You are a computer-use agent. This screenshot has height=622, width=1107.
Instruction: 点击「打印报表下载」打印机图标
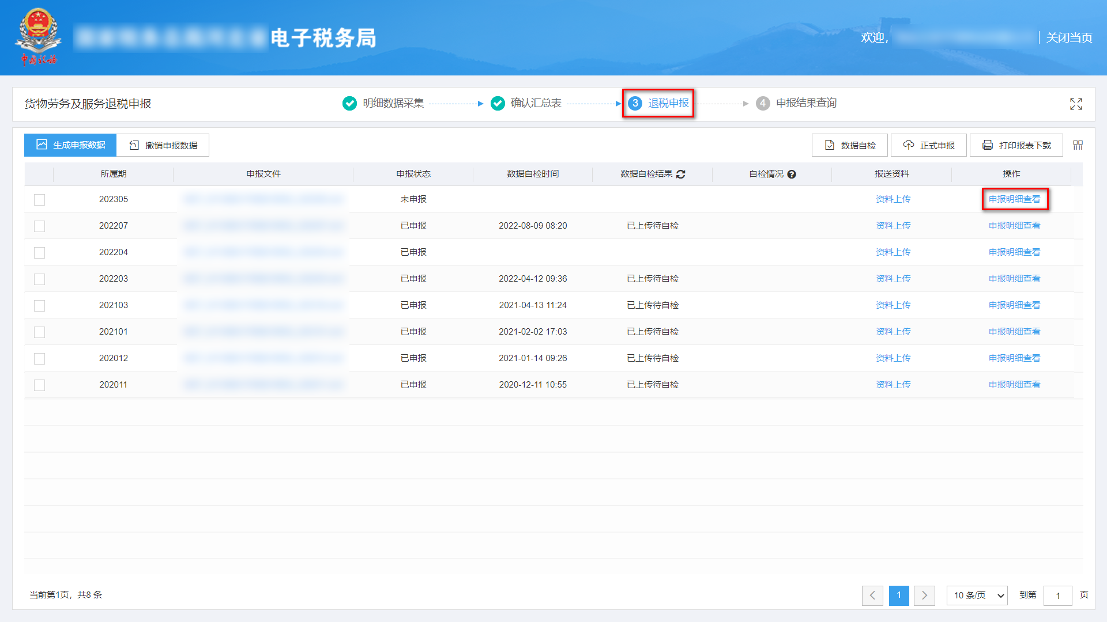pos(987,145)
